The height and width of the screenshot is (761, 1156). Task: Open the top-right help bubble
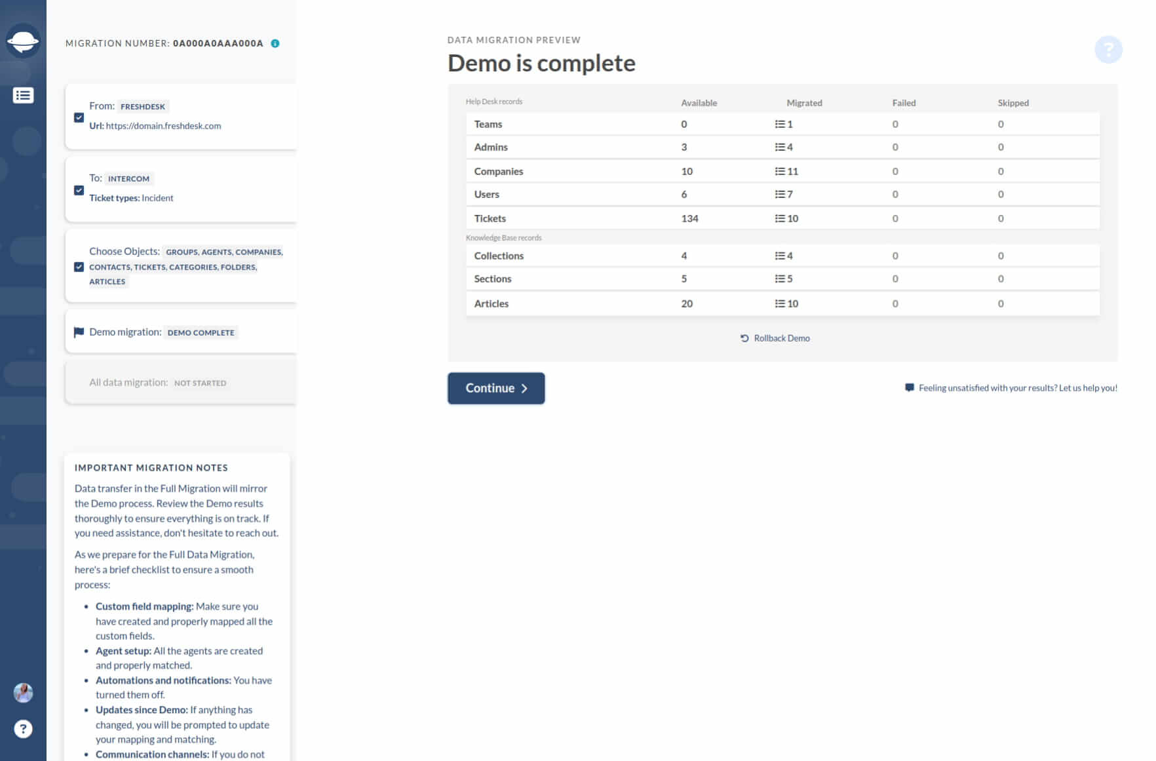pos(1108,49)
